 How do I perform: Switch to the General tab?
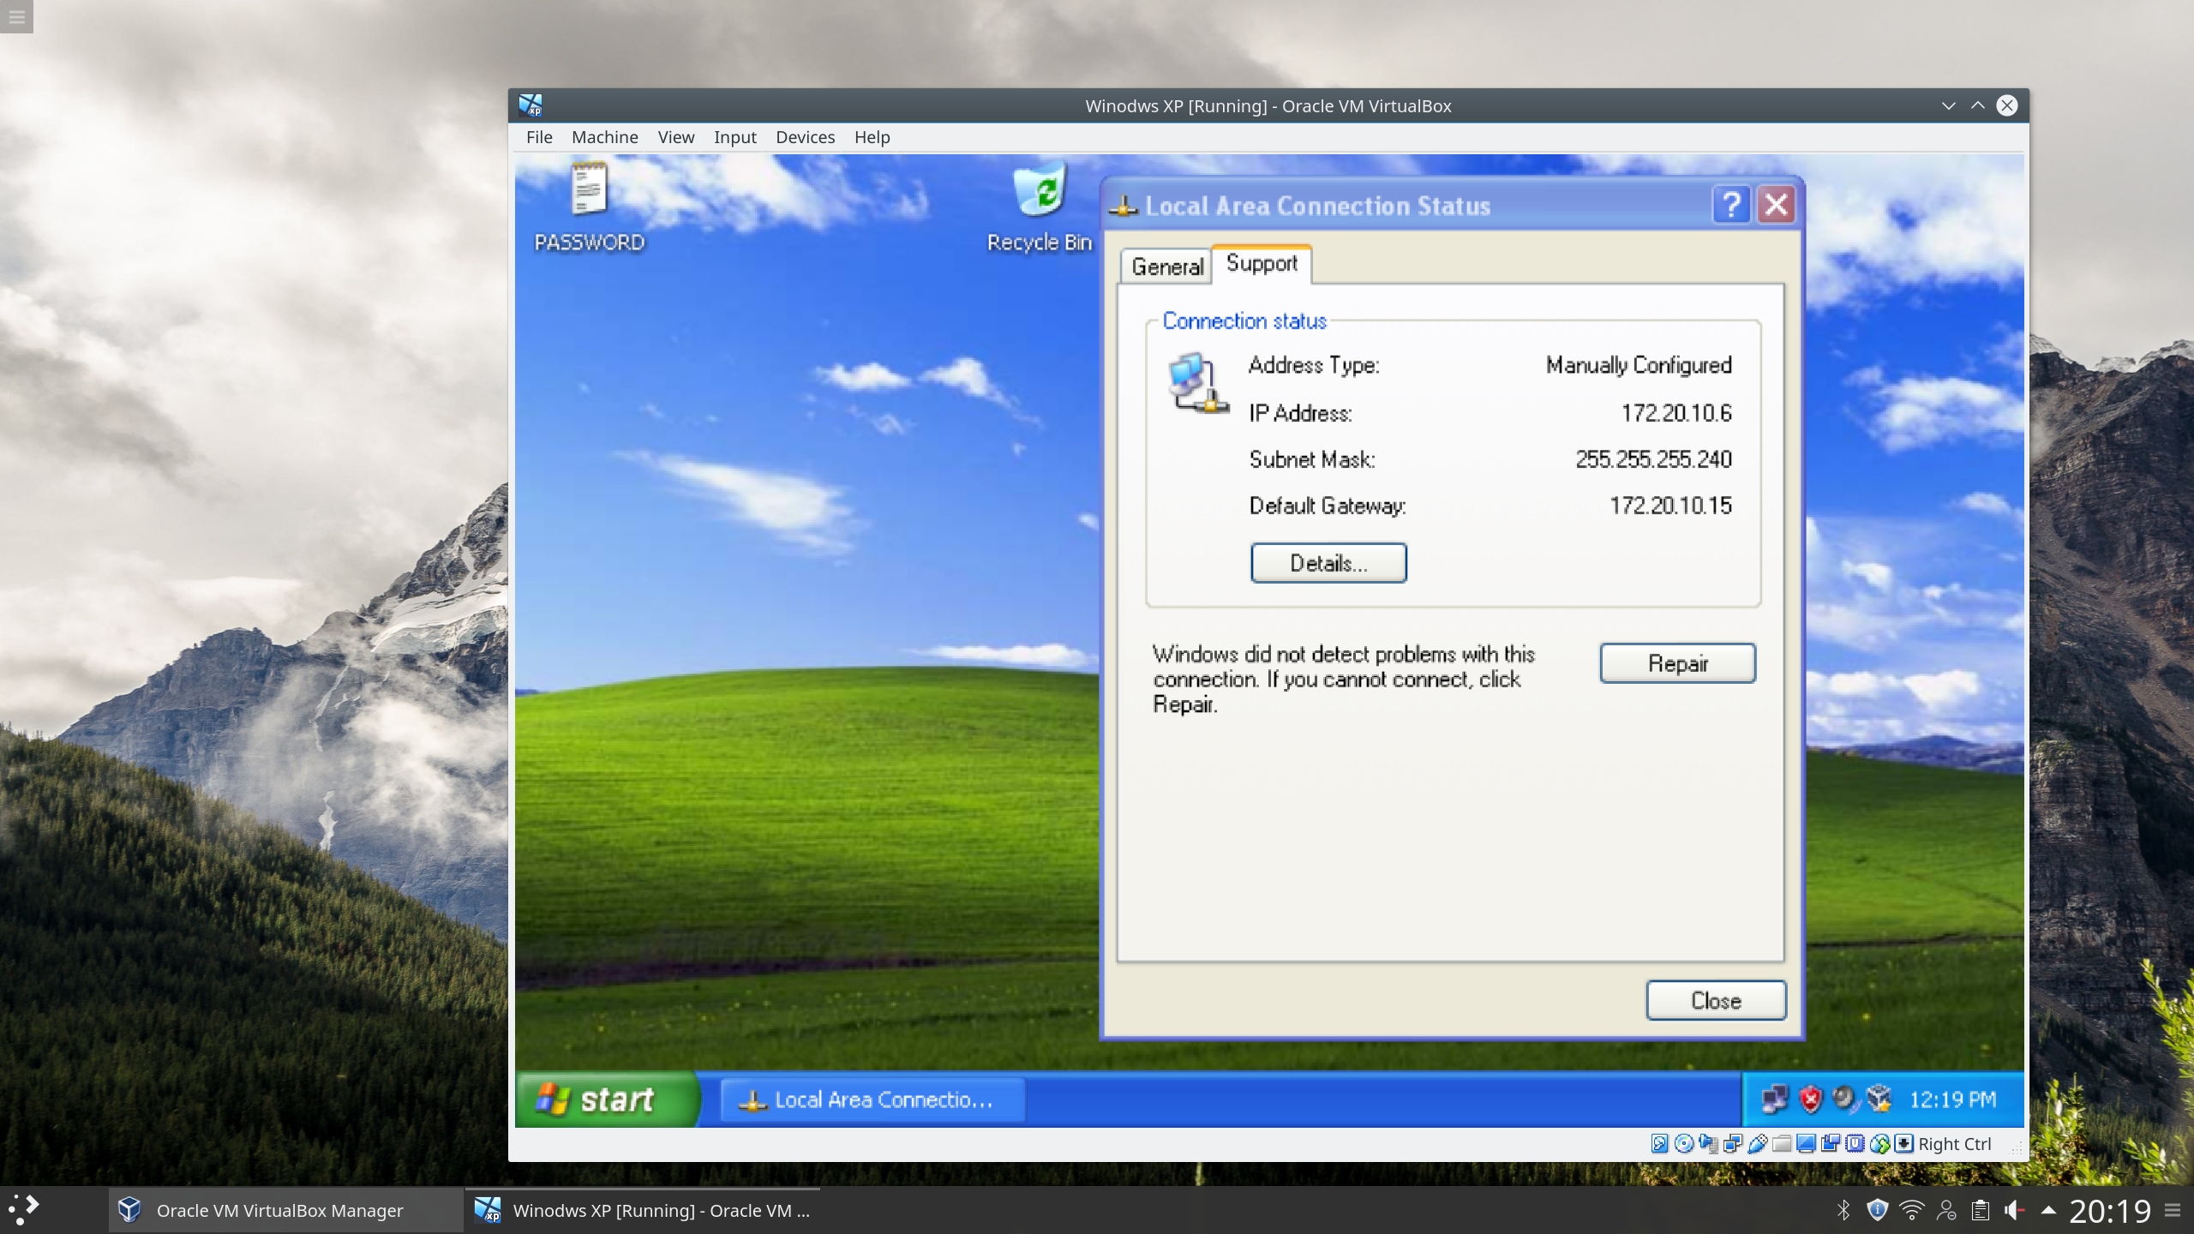click(1166, 267)
